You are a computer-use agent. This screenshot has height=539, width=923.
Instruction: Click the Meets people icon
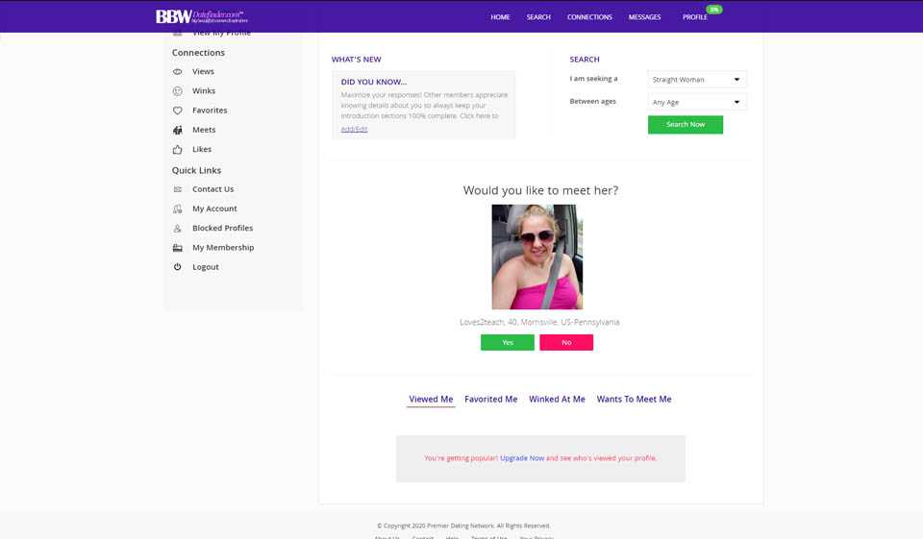click(x=177, y=130)
